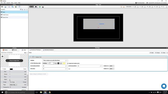Select the Game Over scene
Screen dimensions: 168x94
(14, 17)
